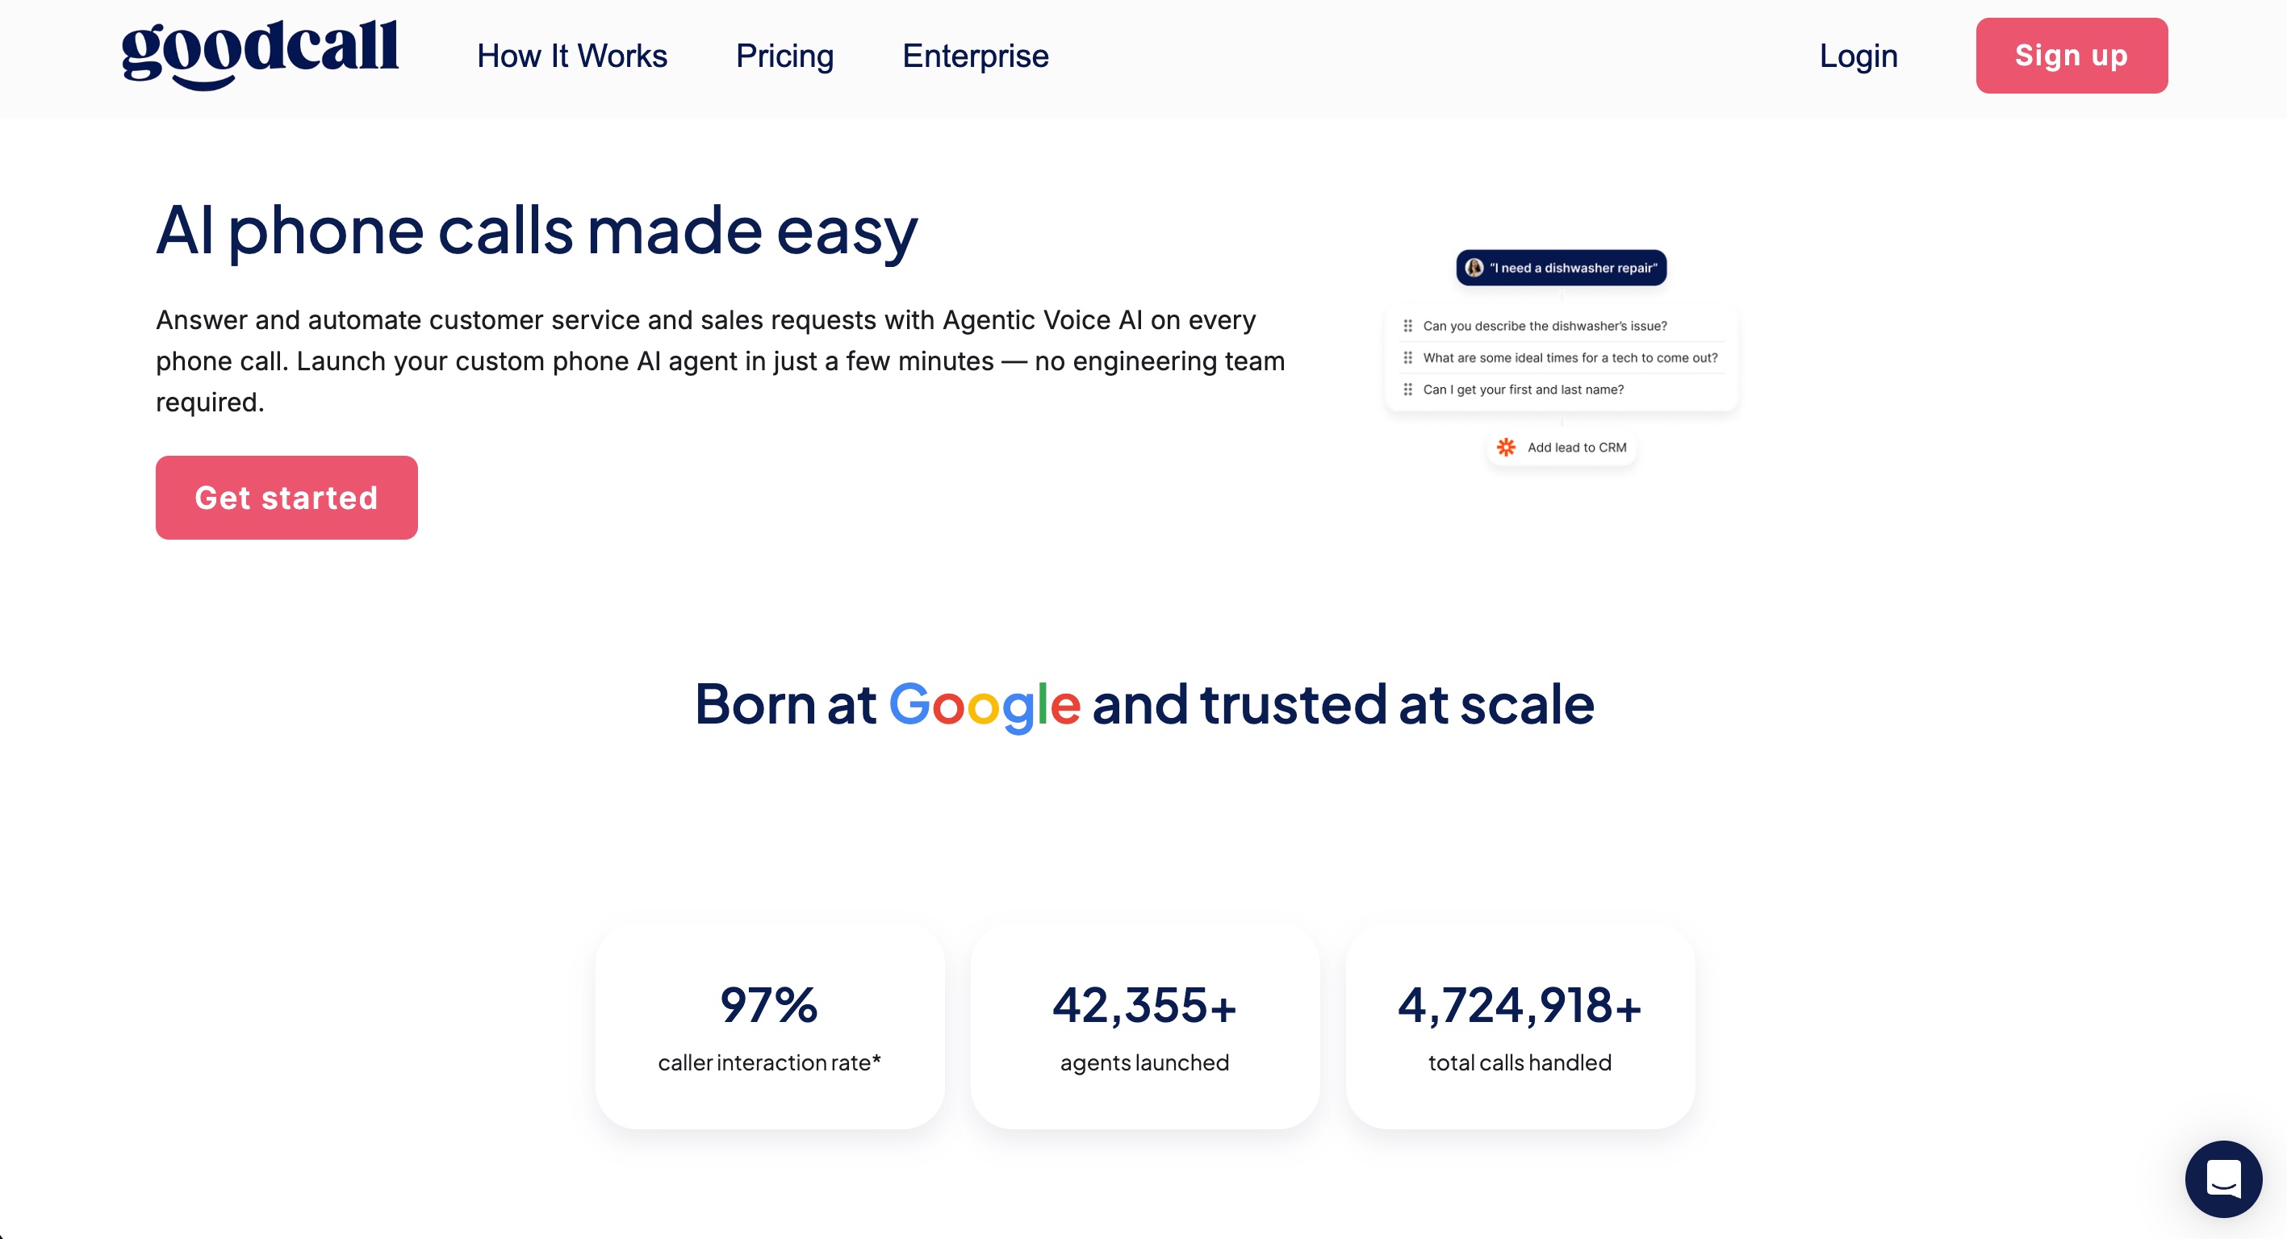Click the "Add lead to CRM" label
The height and width of the screenshot is (1239, 2287).
(x=1577, y=448)
